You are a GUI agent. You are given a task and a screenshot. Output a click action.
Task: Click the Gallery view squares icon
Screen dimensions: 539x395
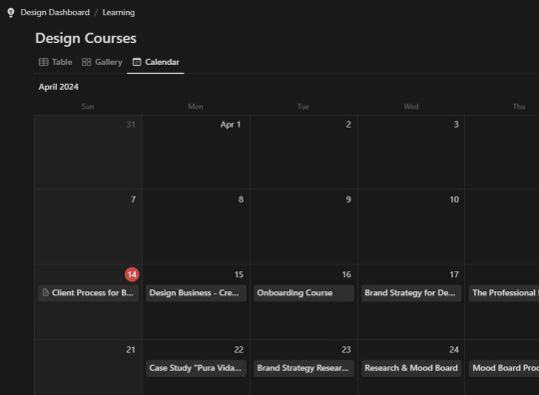click(86, 62)
